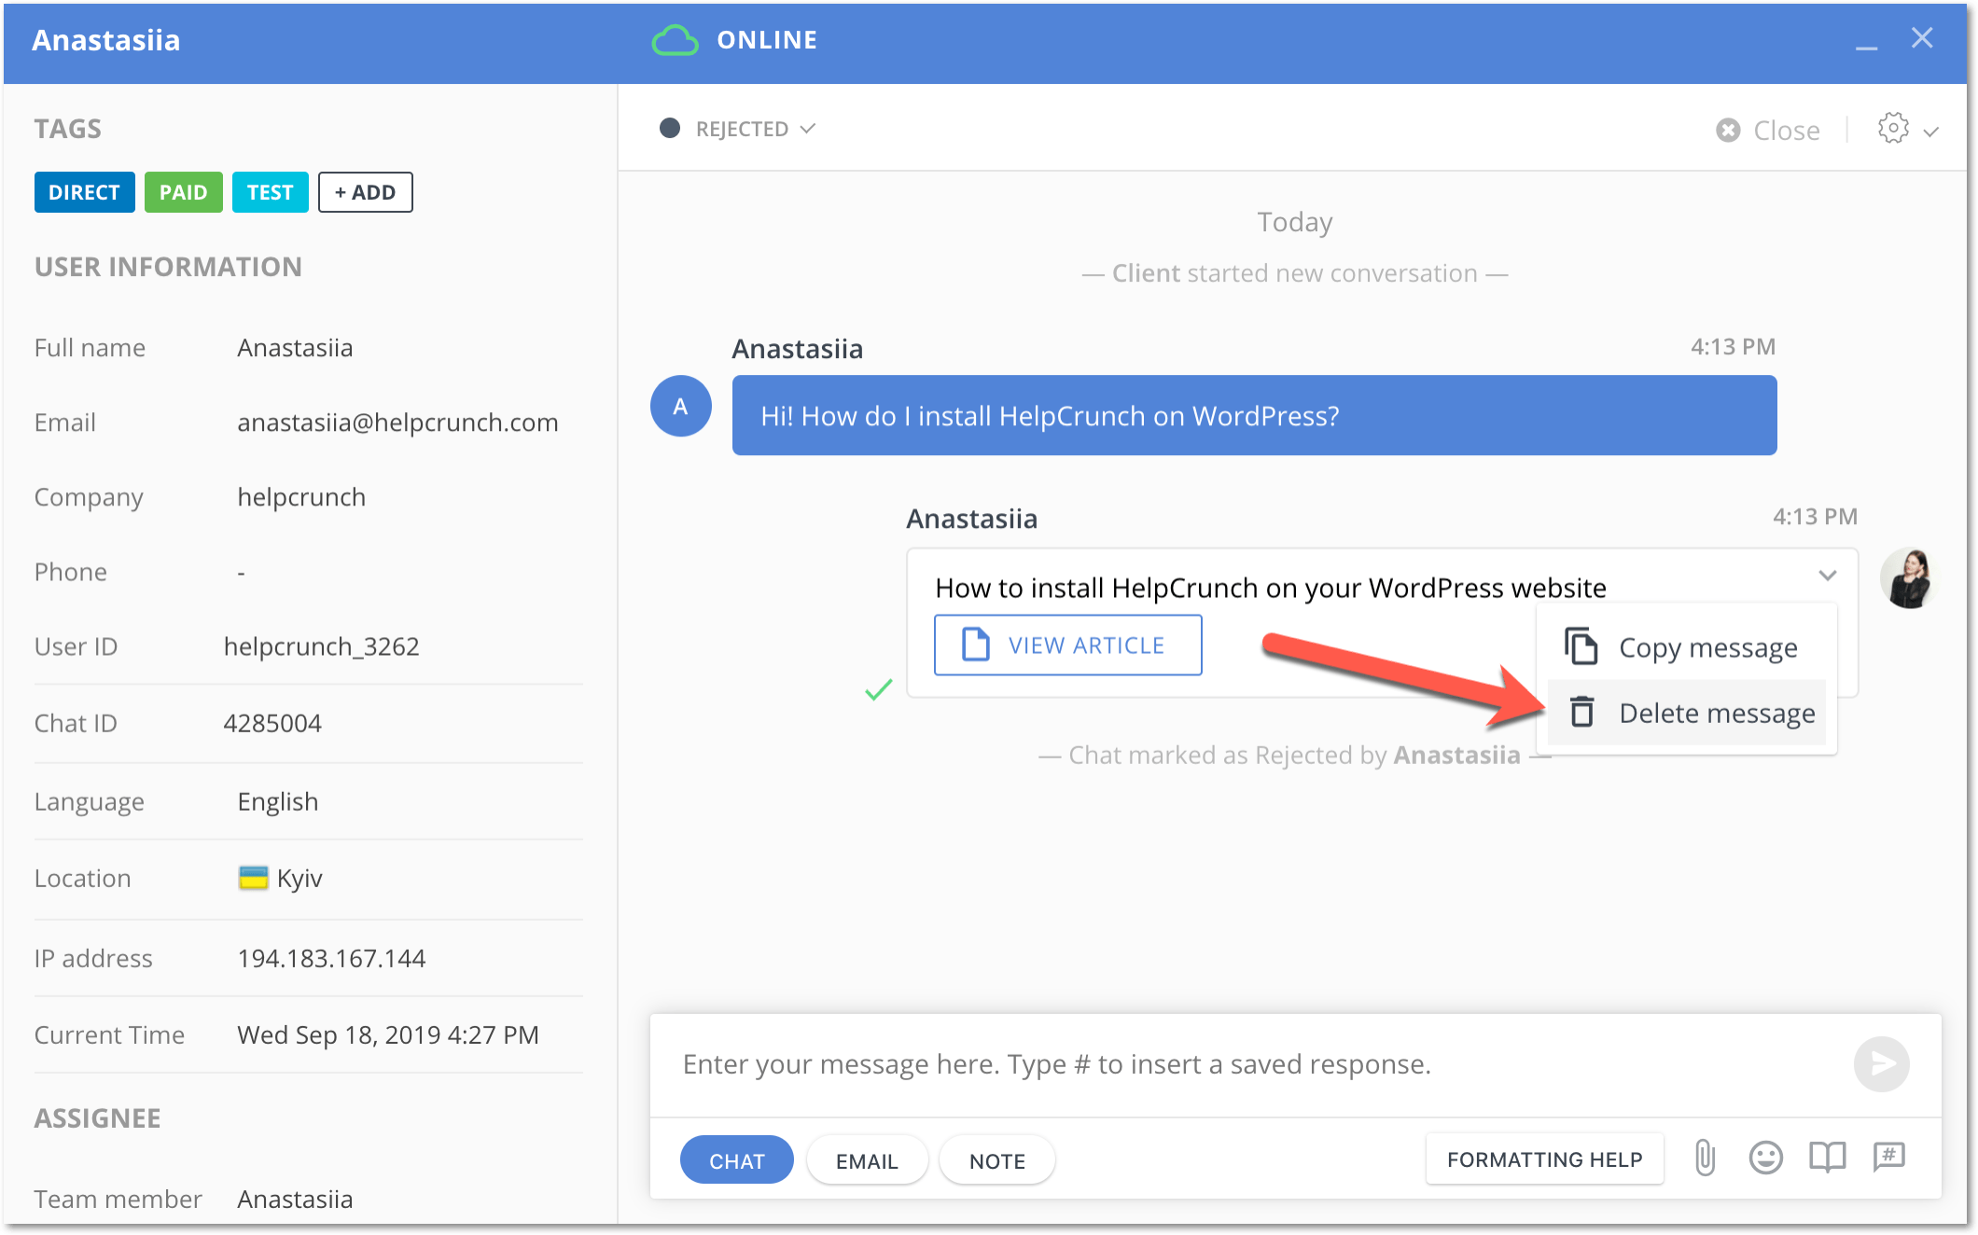This screenshot has width=1978, height=1235.
Task: Click the Today date separator
Action: click(x=1294, y=222)
